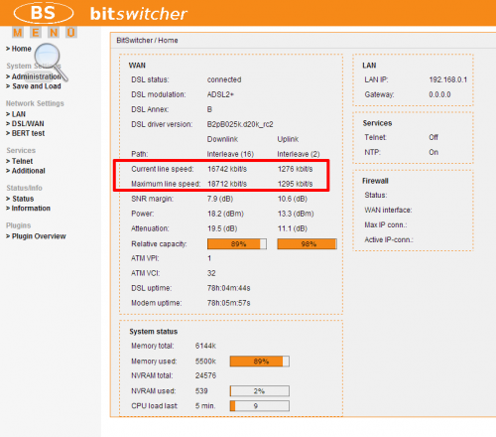
Task: Click the BS bitswitcher logo
Action: tap(100, 13)
